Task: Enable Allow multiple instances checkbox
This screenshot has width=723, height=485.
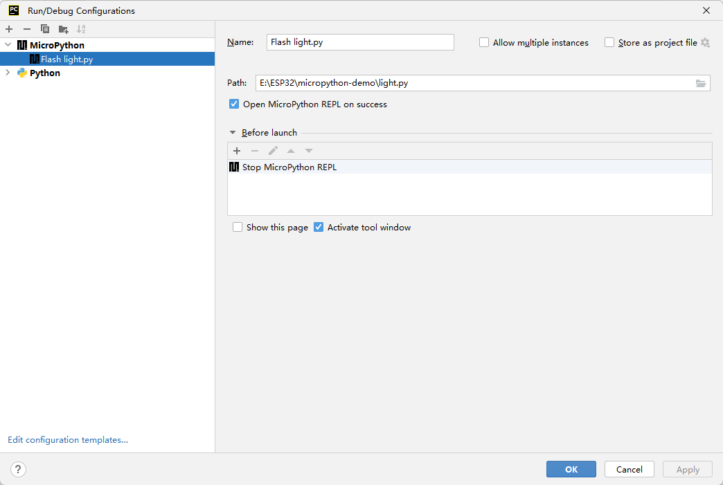Action: pos(484,43)
